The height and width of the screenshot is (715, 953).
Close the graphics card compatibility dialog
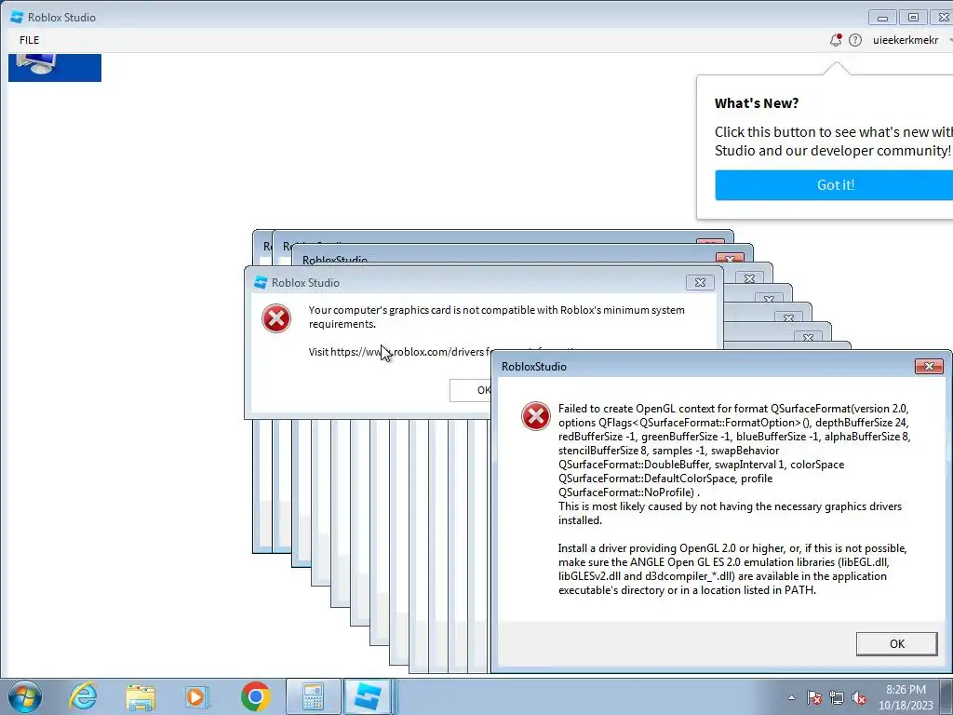[700, 283]
